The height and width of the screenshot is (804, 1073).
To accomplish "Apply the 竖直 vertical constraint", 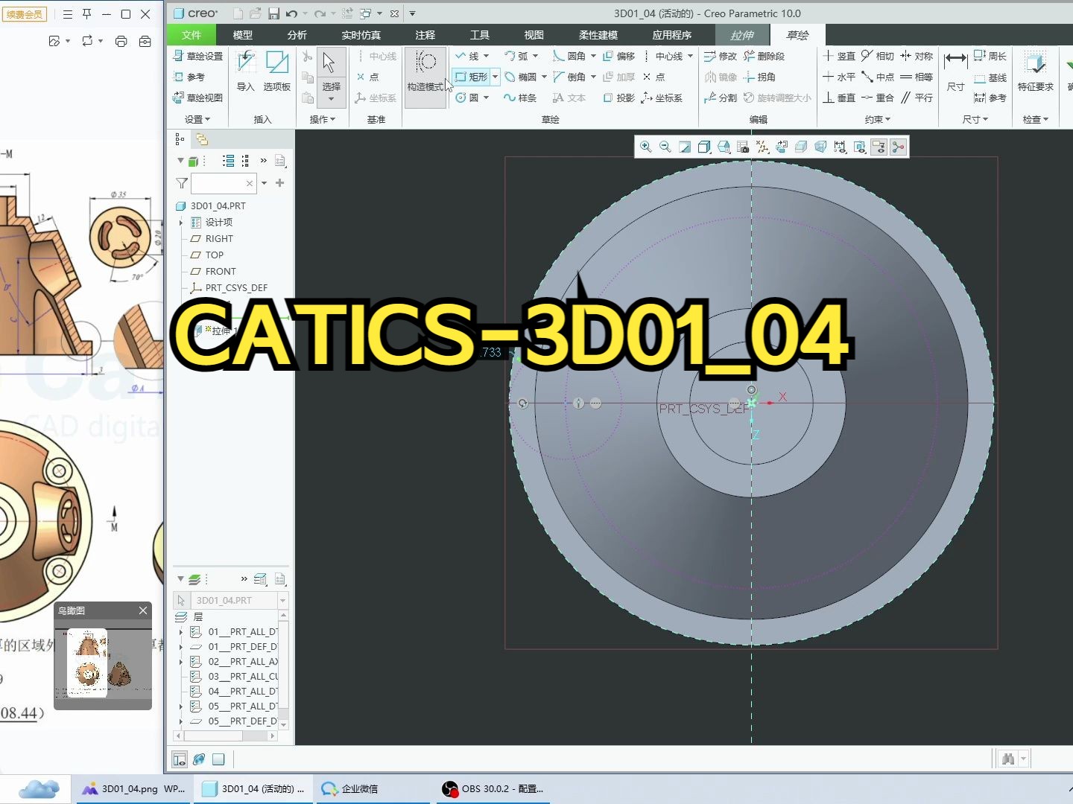I will 839,56.
